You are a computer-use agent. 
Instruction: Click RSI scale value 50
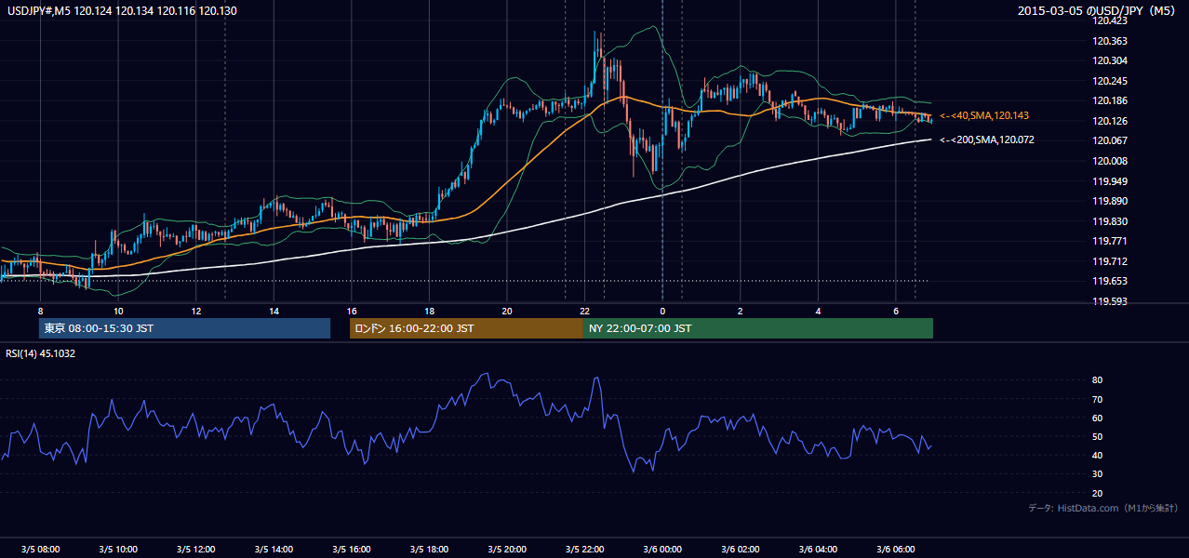pyautogui.click(x=1098, y=436)
